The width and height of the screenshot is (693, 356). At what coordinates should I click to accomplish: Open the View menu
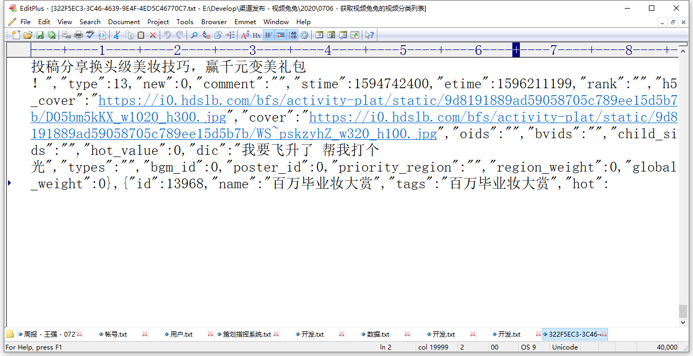[65, 22]
